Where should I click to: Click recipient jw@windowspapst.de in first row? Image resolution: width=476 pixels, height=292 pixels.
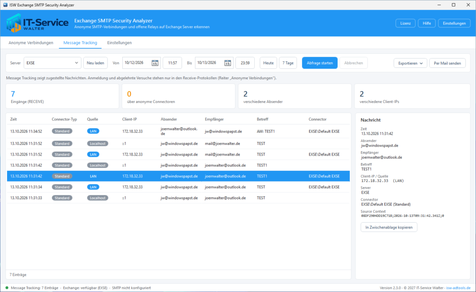[224, 131]
